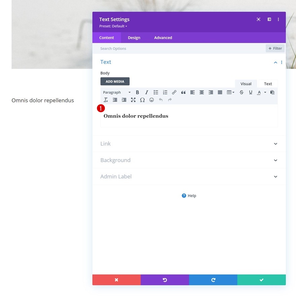This screenshot has width=296, height=297.
Task: Expand the Background section
Action: coord(189,160)
